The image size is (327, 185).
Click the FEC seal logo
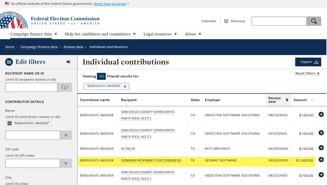point(13,20)
